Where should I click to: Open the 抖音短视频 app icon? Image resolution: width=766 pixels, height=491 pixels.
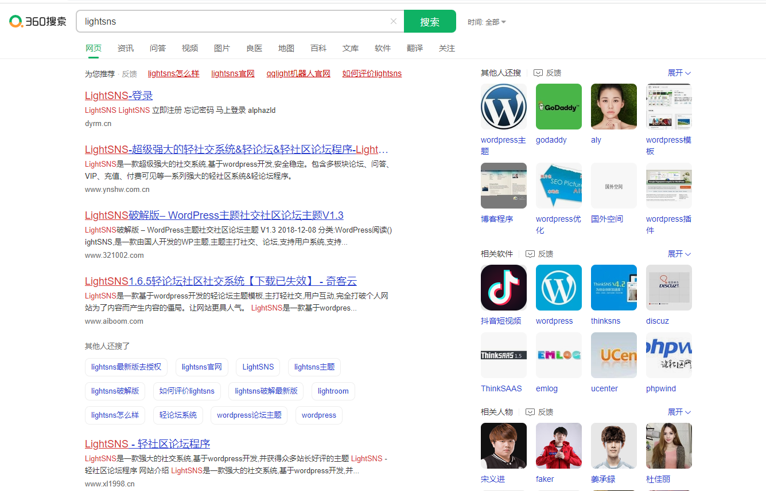[504, 288]
